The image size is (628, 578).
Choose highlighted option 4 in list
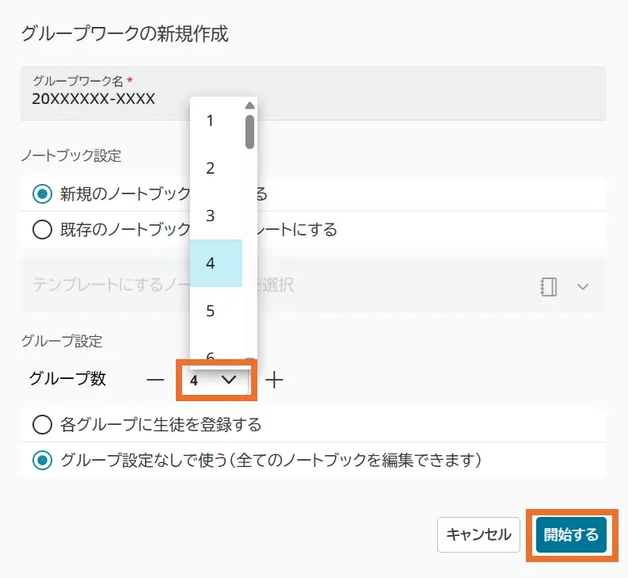coord(216,263)
